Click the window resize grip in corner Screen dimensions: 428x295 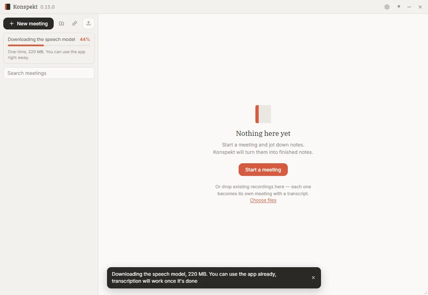(425, 293)
